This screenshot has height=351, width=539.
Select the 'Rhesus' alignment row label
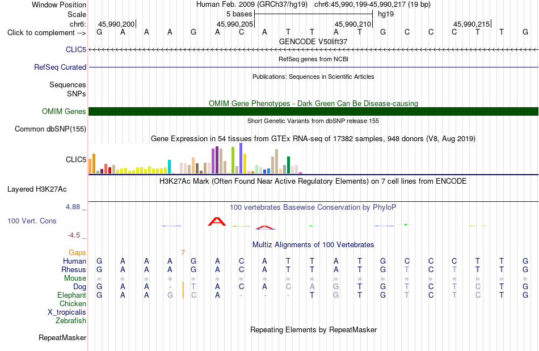pos(74,269)
